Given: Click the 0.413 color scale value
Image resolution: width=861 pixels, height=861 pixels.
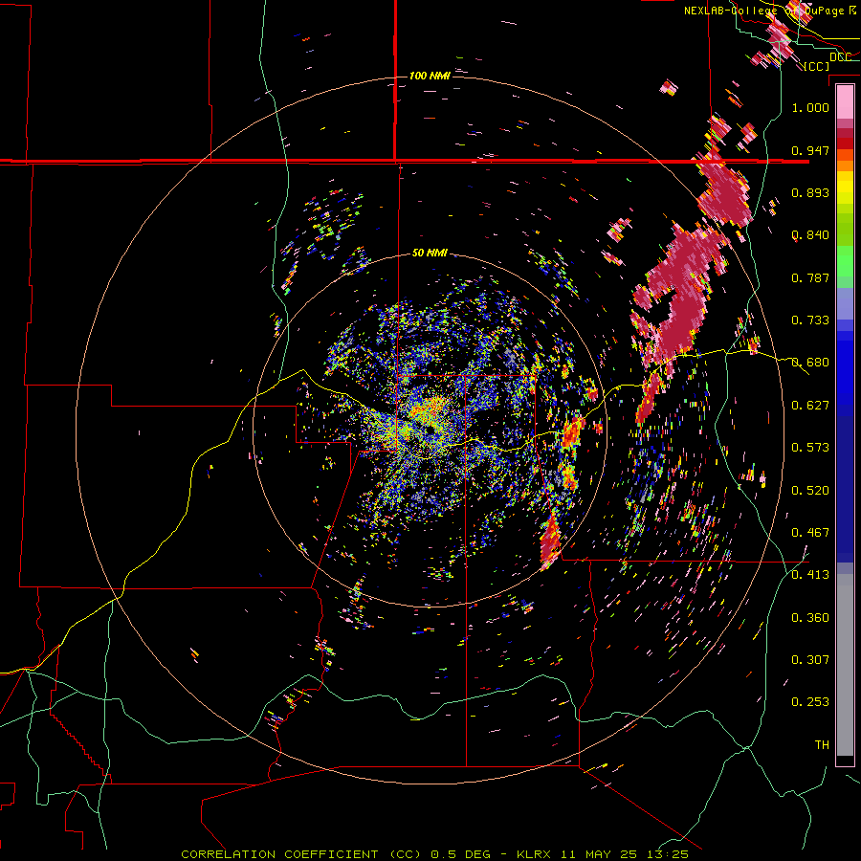Looking at the screenshot, I should click(810, 575).
